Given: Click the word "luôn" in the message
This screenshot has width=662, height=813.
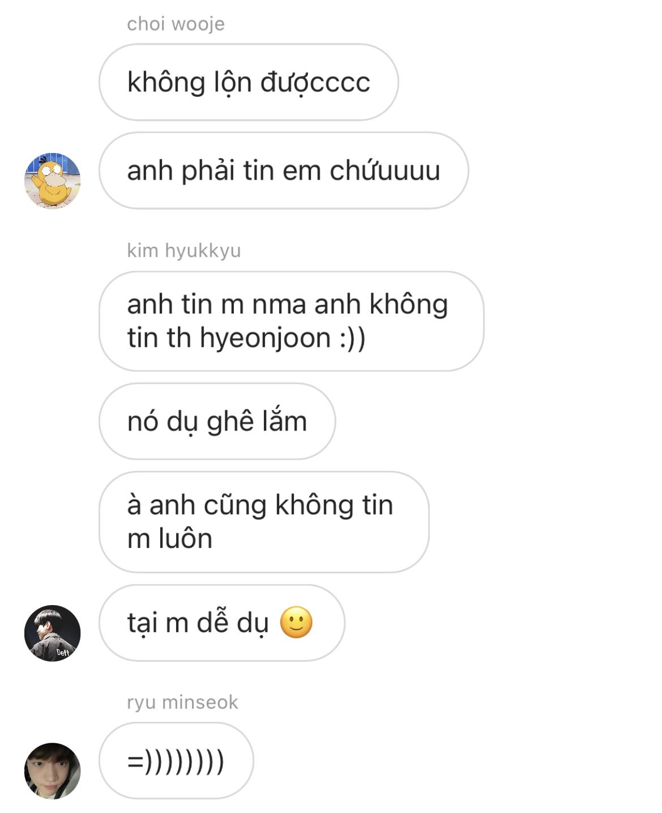Looking at the screenshot, I should [186, 539].
